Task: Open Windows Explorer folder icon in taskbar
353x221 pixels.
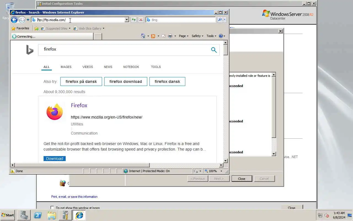Action: pyautogui.click(x=52, y=215)
